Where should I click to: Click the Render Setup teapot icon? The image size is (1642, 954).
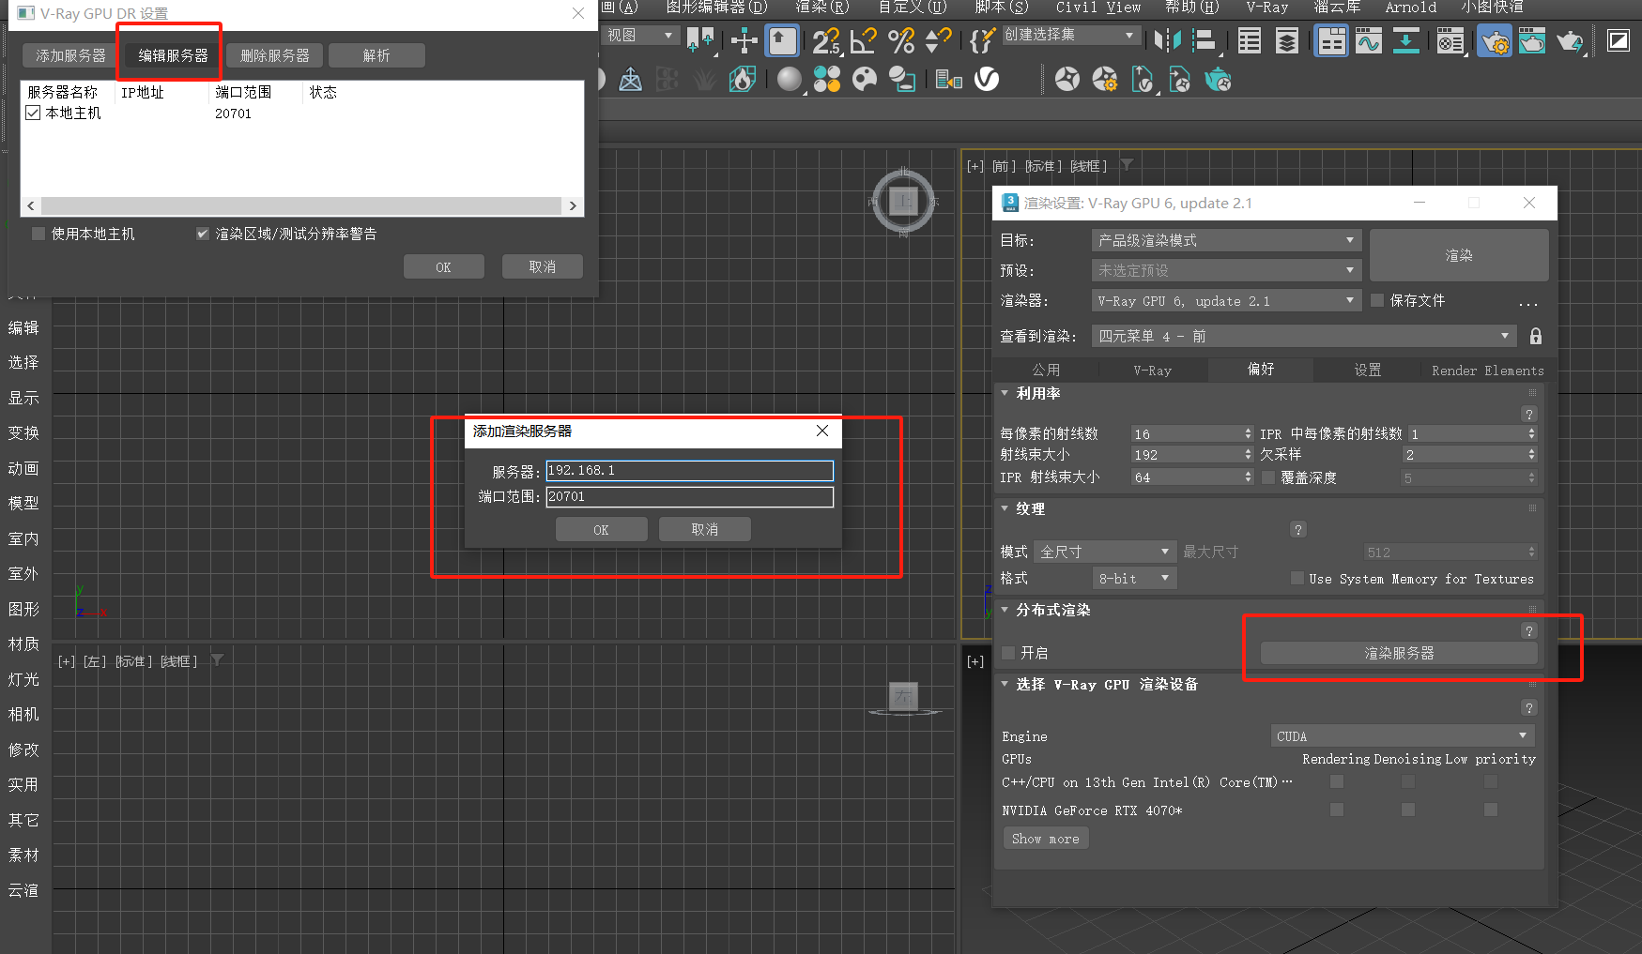(1494, 41)
